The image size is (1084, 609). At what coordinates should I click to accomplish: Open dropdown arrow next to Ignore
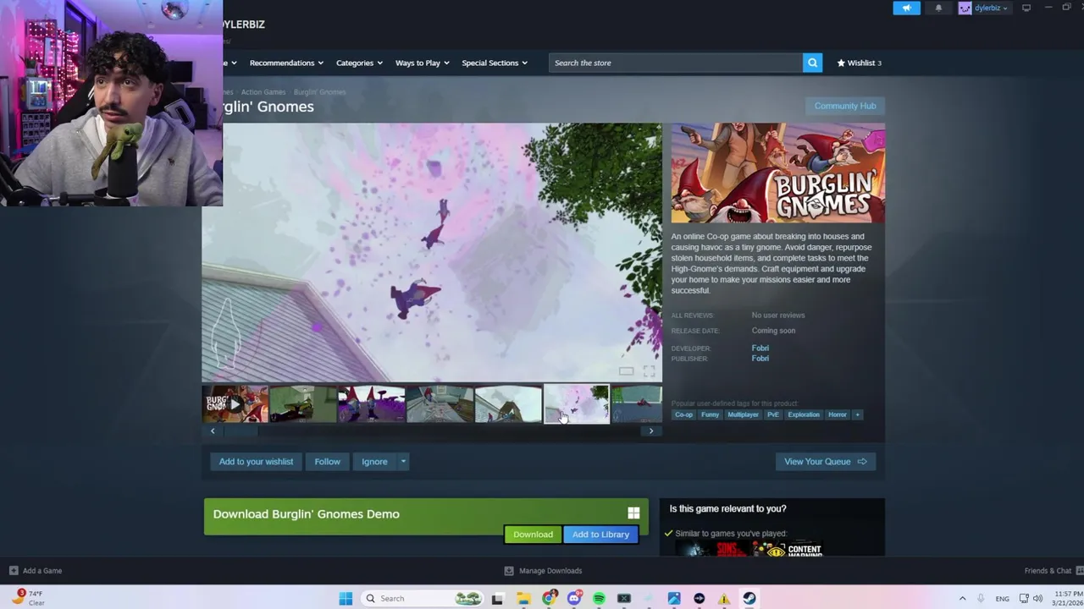click(403, 462)
